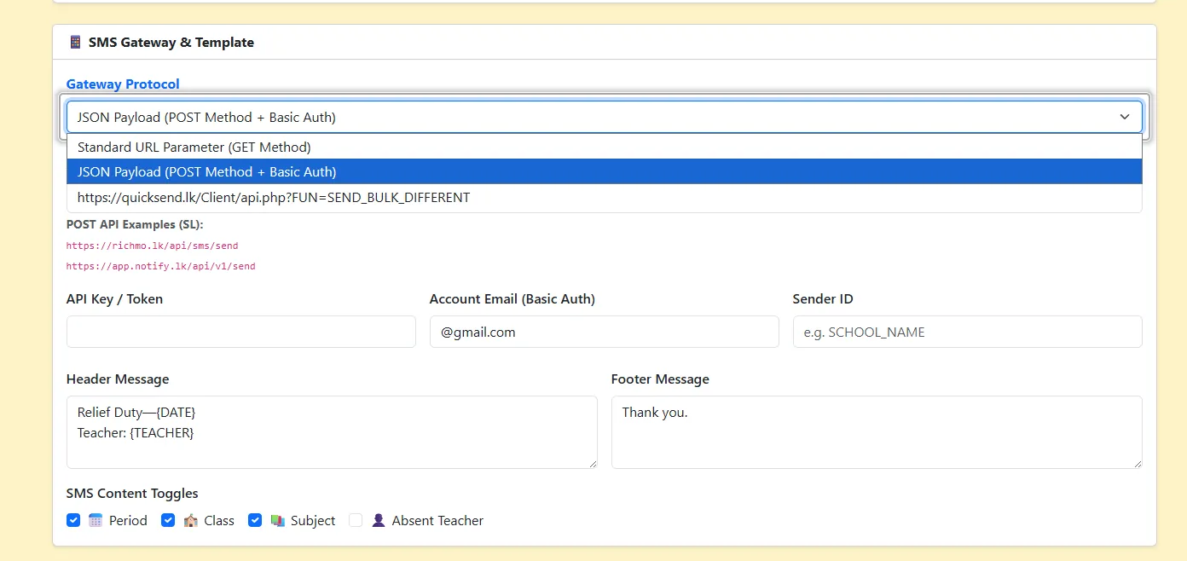Focus the API Key / Token field
The image size is (1187, 561).
[241, 332]
